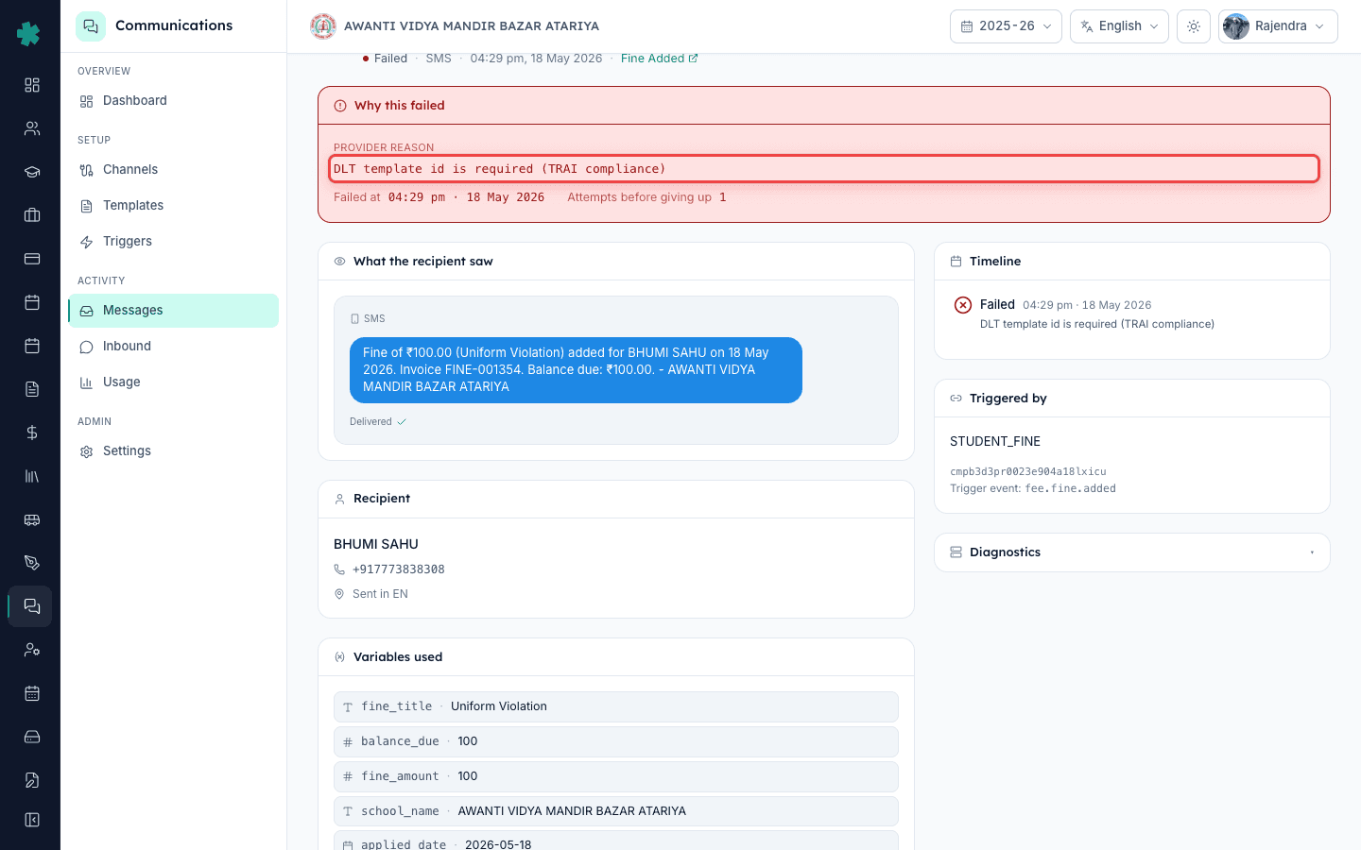This screenshot has width=1361, height=850.
Task: Click the teal asterisk app logo
Action: pos(28,34)
